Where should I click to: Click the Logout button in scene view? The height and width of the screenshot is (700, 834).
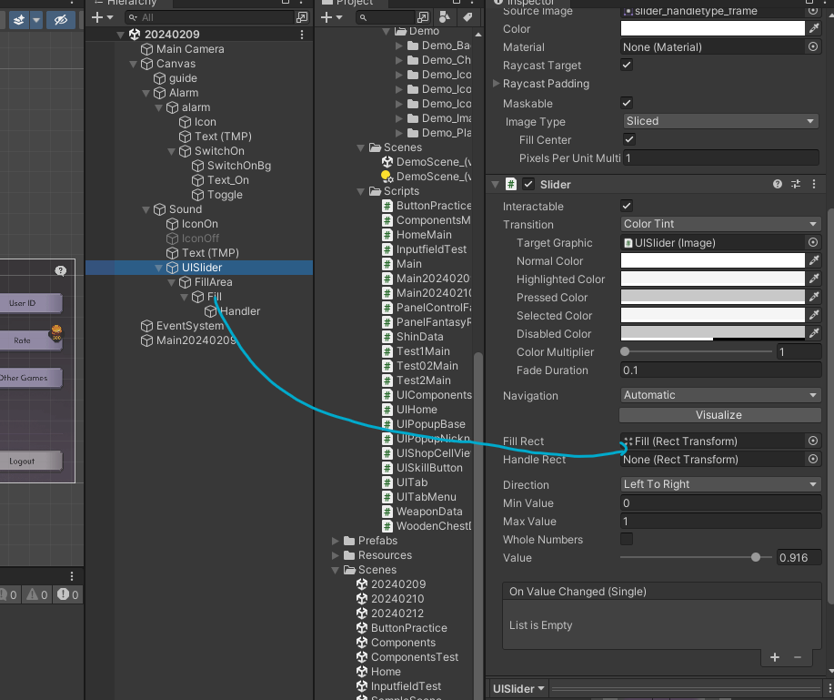coord(32,461)
